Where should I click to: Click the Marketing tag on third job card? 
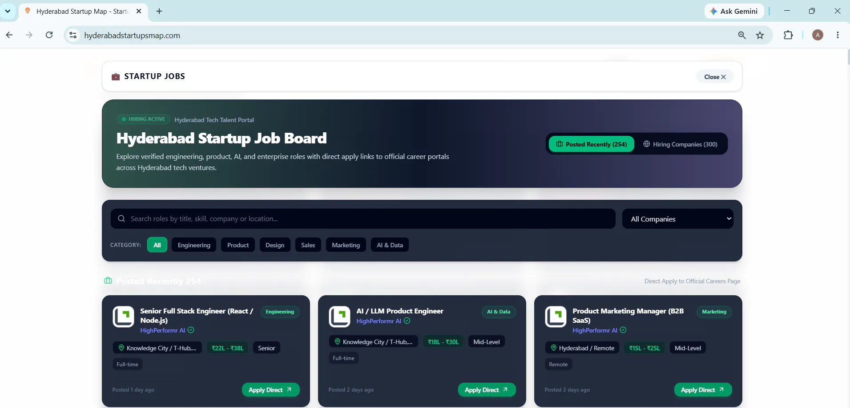pyautogui.click(x=714, y=312)
